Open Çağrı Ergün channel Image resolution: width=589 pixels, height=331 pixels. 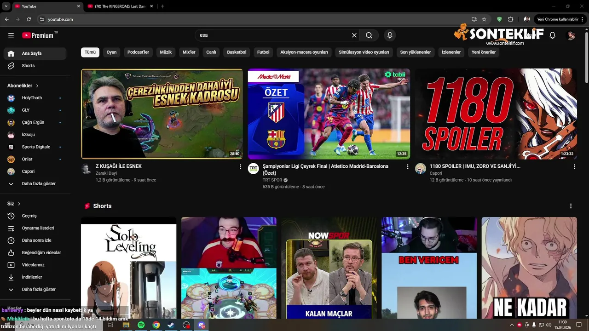pyautogui.click(x=35, y=122)
